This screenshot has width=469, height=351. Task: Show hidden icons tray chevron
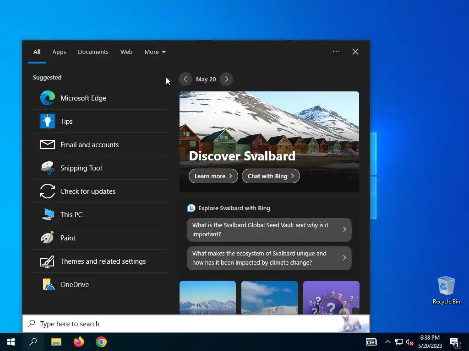(387, 342)
